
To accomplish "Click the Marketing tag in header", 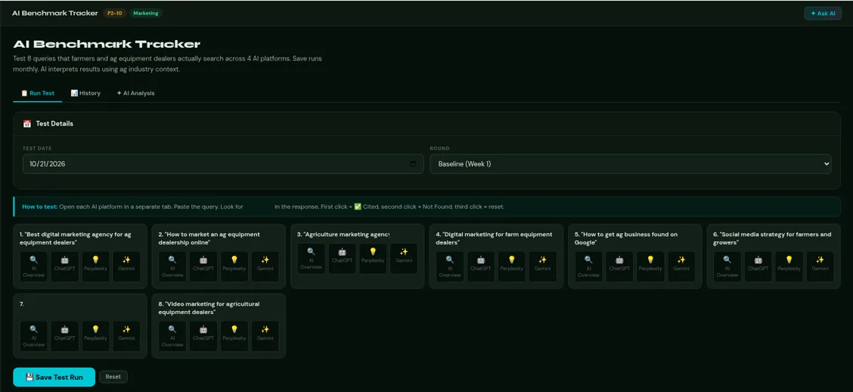I will (146, 13).
